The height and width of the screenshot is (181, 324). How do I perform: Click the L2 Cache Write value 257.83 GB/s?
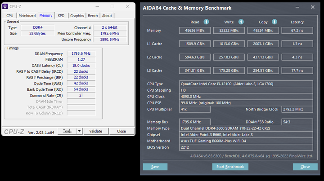coord(229,57)
